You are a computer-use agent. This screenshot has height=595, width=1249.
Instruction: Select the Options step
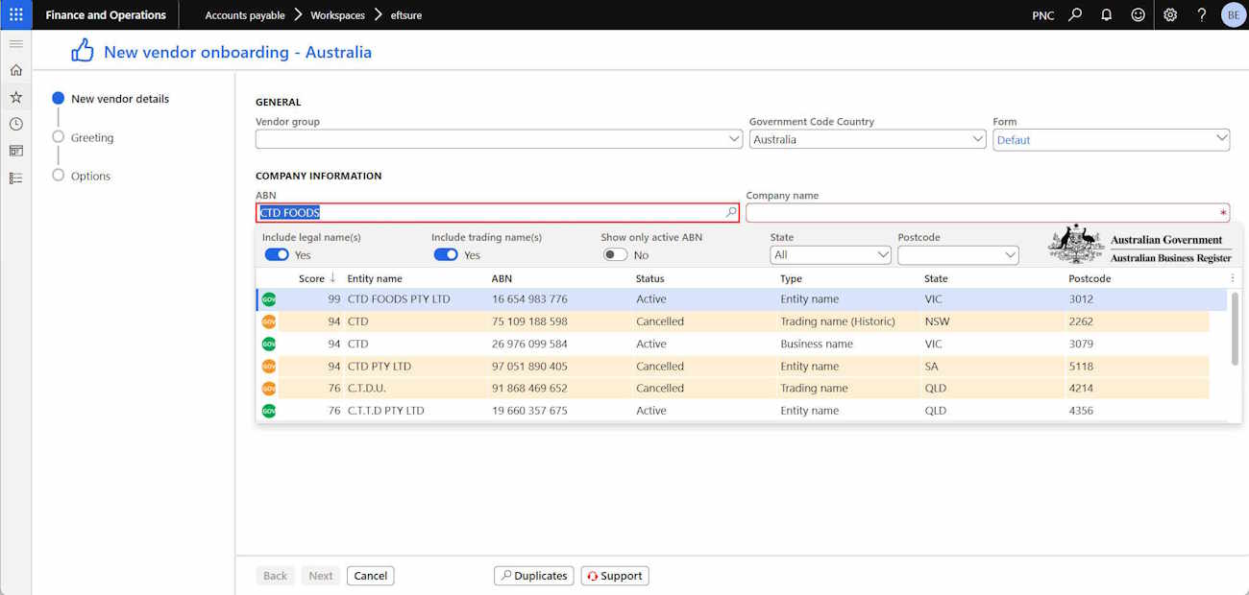(82, 176)
